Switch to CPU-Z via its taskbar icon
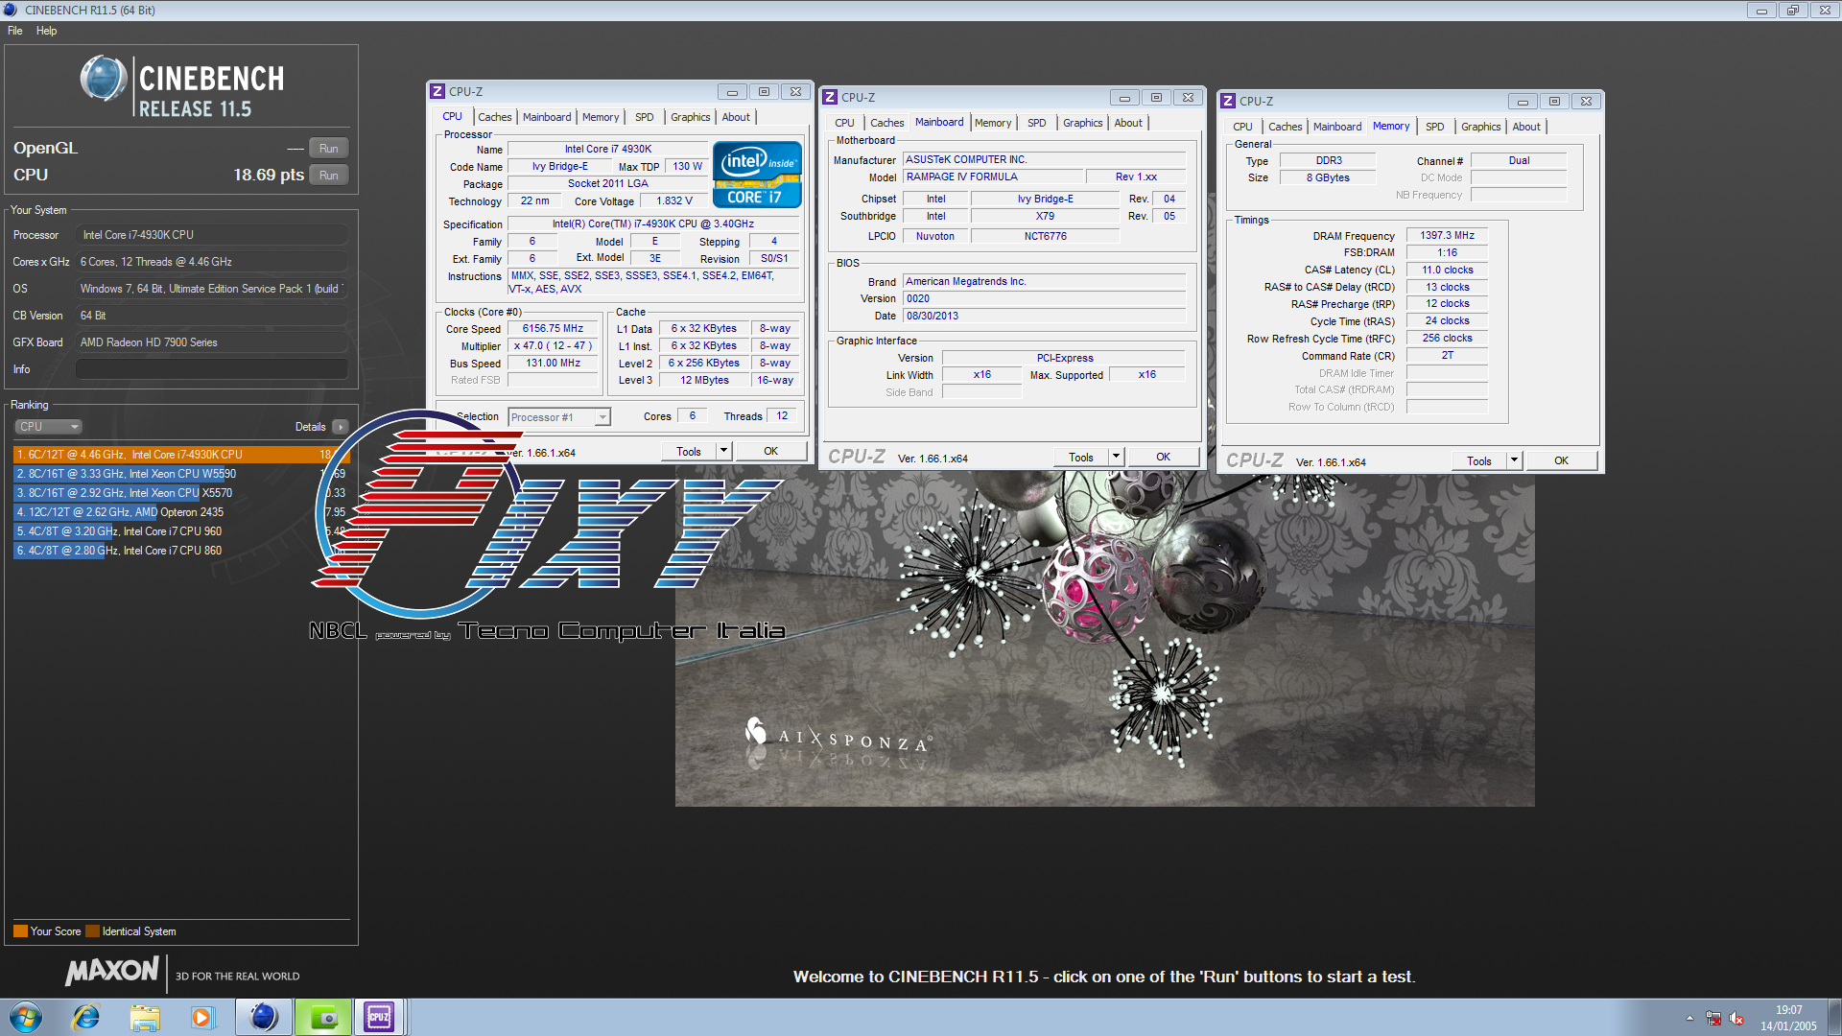1842x1036 pixels. 380,1017
